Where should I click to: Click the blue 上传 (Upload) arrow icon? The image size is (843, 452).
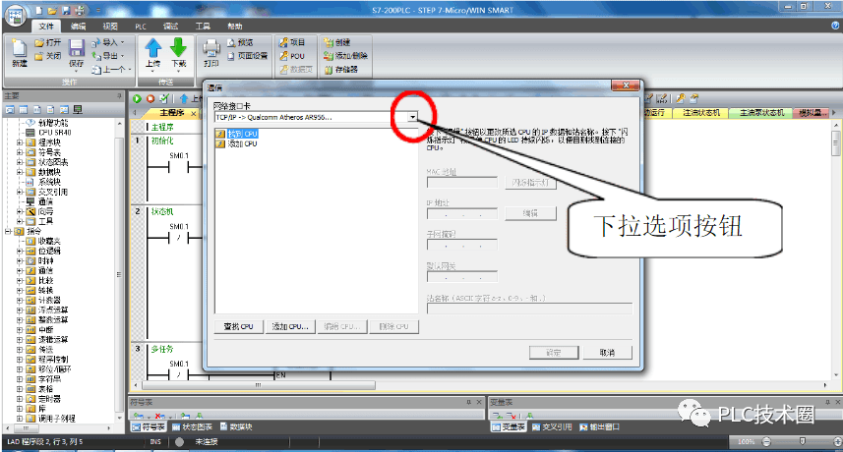pos(153,48)
